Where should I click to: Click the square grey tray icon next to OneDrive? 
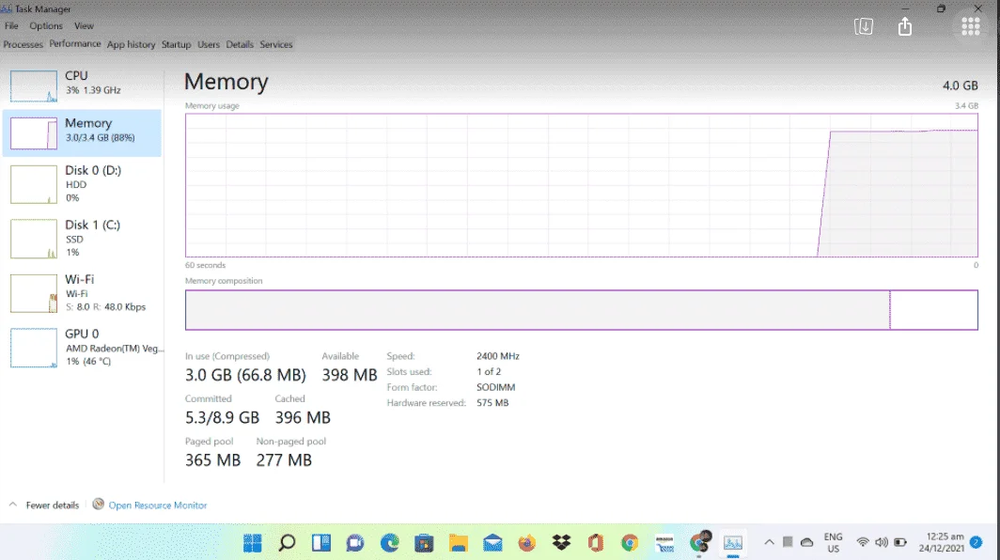(x=788, y=541)
